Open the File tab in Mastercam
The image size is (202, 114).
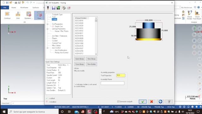coord(5,8)
